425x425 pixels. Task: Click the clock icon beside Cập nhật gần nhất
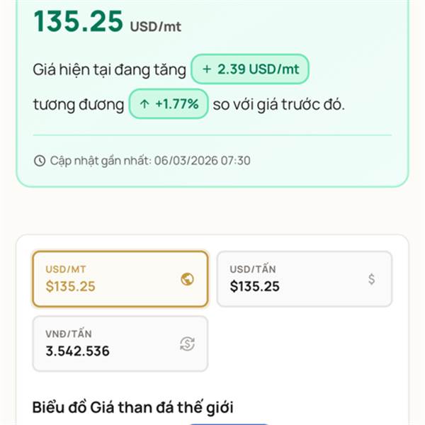[x=40, y=161]
